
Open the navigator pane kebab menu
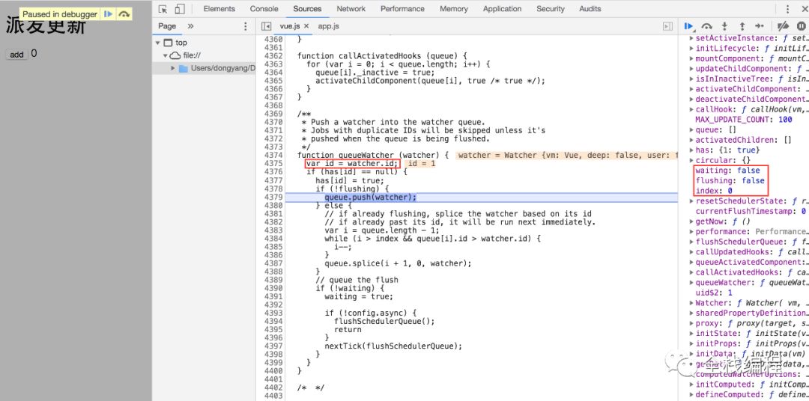point(245,26)
